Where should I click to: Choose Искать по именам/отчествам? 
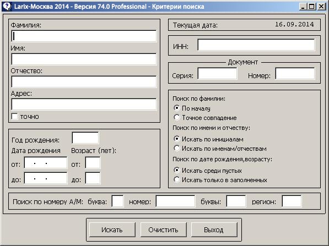coord(177,149)
